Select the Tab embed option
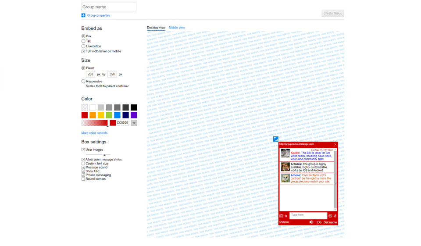The image size is (421, 246). 83,41
